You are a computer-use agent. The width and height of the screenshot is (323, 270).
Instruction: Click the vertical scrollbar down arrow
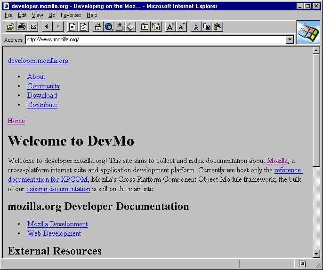tap(316, 254)
